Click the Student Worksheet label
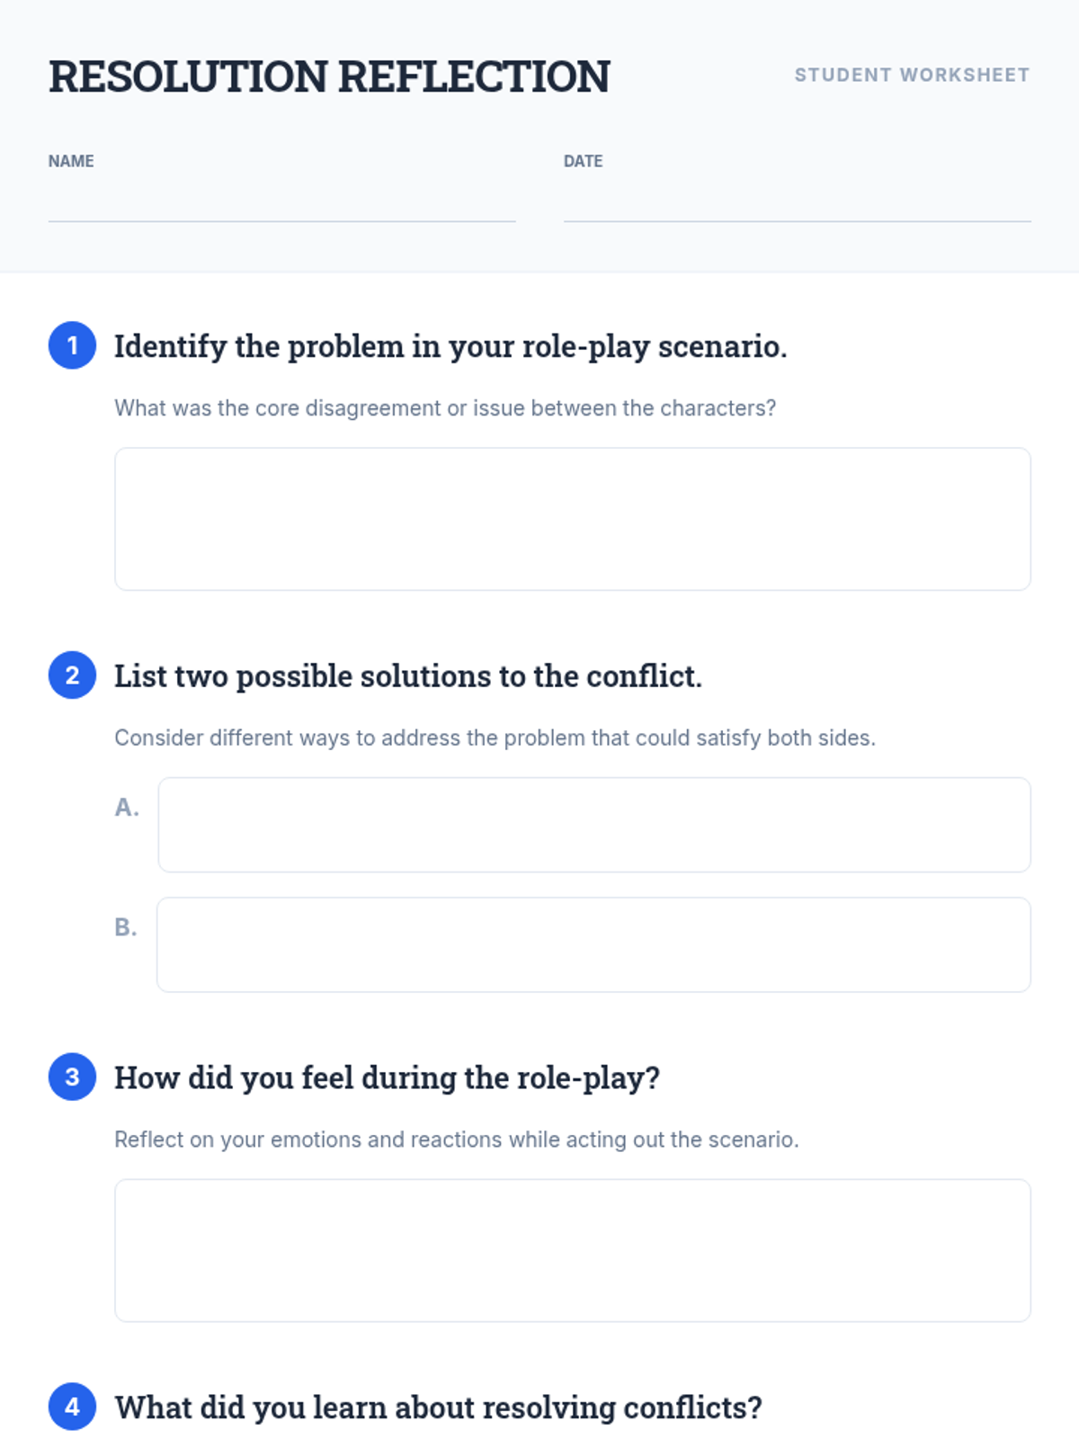1079x1439 pixels. 912,75
